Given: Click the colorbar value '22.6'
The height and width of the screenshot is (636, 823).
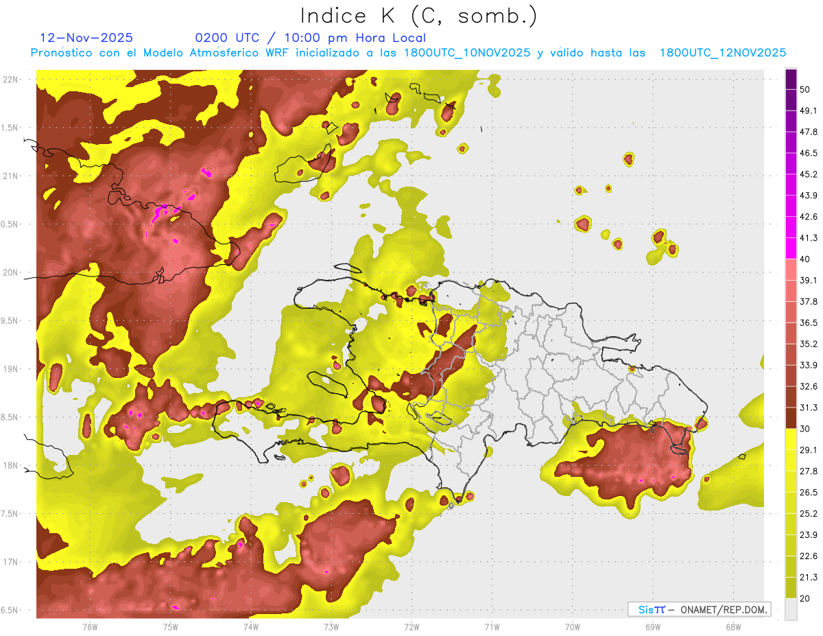Looking at the screenshot, I should click(808, 556).
